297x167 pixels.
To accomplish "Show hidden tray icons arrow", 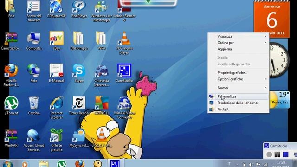I will point(237,165).
